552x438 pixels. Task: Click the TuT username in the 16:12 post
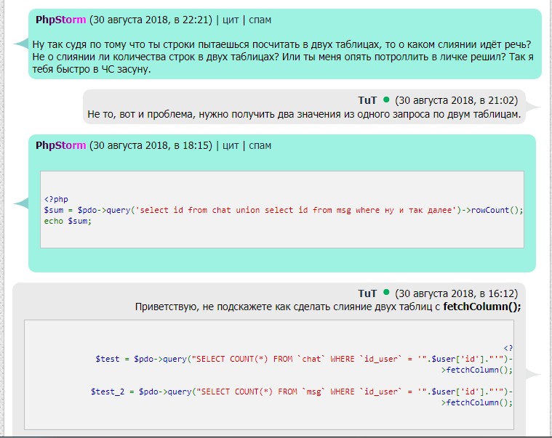click(x=367, y=293)
